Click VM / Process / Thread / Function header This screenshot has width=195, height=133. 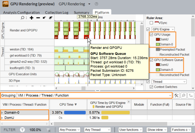[x=25, y=105]
